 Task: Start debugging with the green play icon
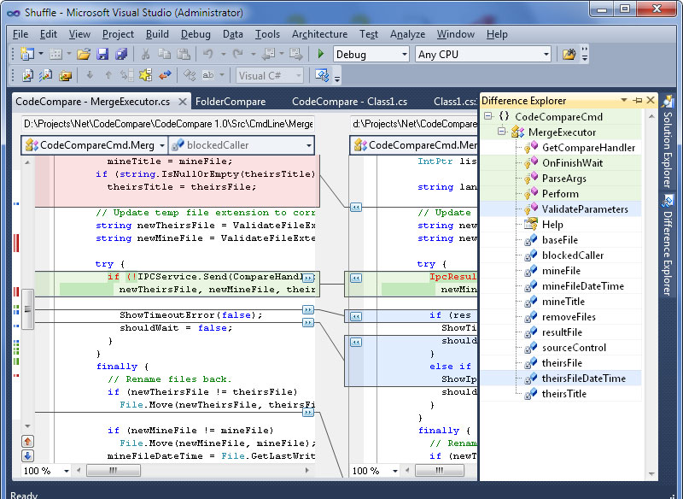pos(321,54)
